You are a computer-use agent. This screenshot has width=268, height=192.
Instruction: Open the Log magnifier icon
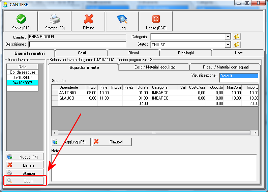[122, 19]
